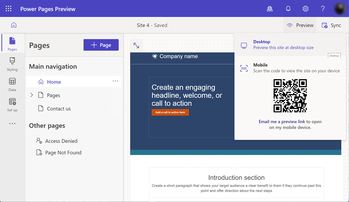The width and height of the screenshot is (349, 202).
Task: Click the + Page button
Action: 101,45
